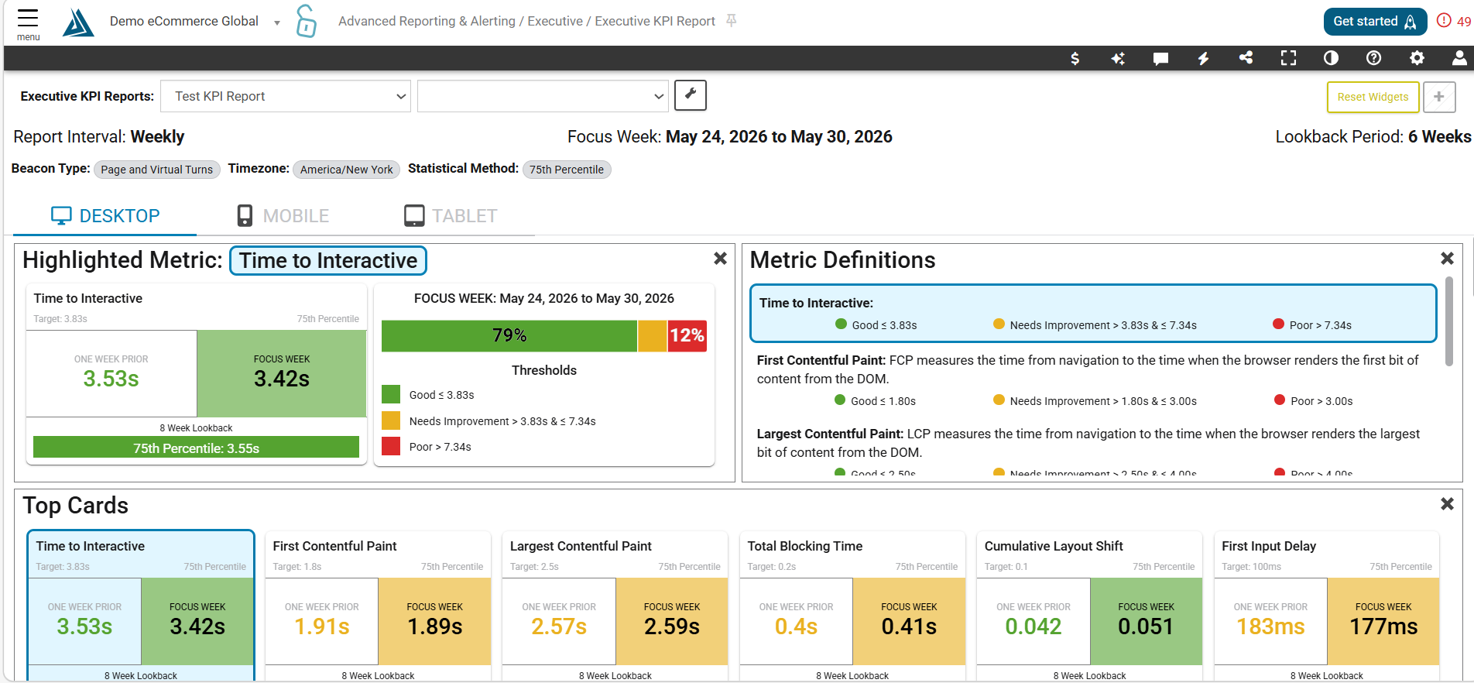1474x683 pixels.
Task: Select the First Contentful Paint top card
Action: [x=378, y=605]
